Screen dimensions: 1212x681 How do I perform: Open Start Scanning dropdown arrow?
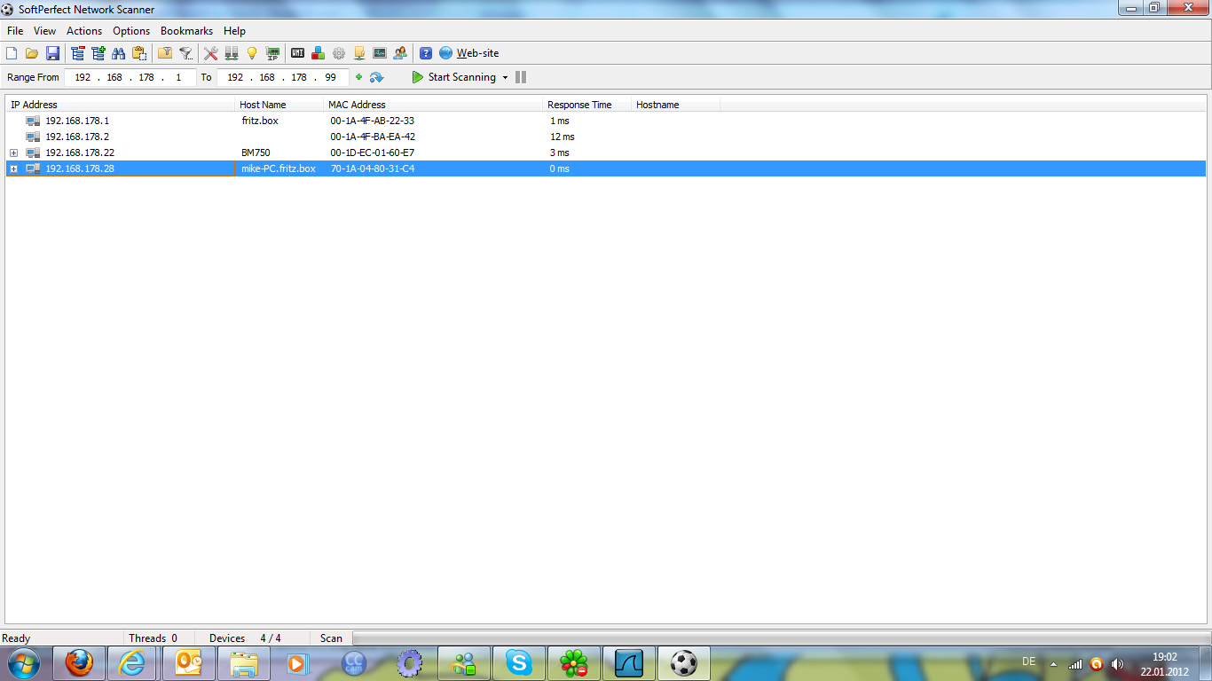pyautogui.click(x=505, y=78)
